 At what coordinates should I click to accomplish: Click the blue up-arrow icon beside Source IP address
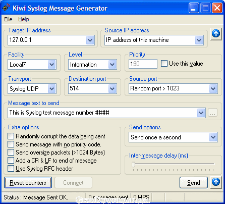pyautogui.click(x=216, y=34)
